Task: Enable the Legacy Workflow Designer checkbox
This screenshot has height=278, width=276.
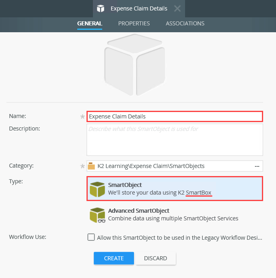Action: [91, 237]
